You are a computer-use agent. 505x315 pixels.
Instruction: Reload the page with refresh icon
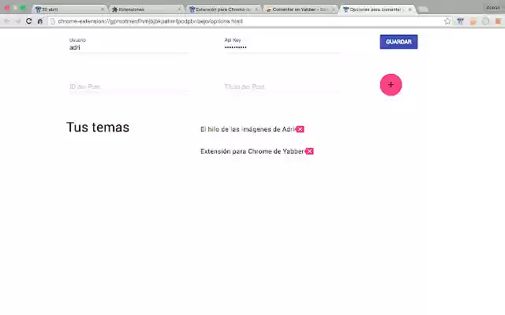[28, 21]
